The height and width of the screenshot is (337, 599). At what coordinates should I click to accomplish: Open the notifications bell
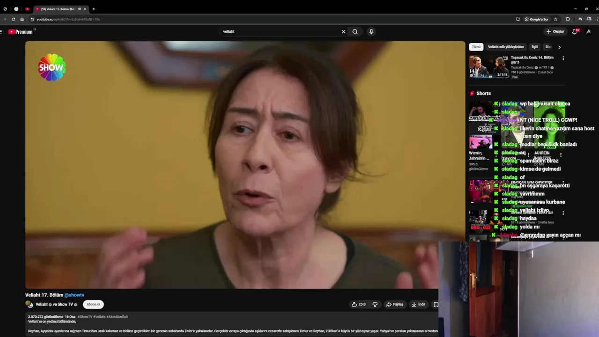tap(575, 32)
